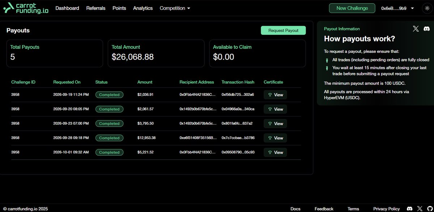434x212 pixels.
Task: View certificate for the $5,221.52 payout
Action: tap(275, 152)
